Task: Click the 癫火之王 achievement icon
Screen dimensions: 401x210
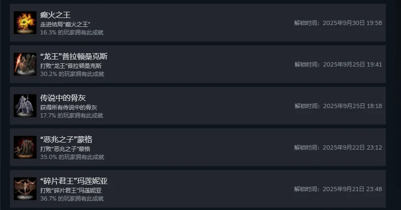Action: pos(25,23)
